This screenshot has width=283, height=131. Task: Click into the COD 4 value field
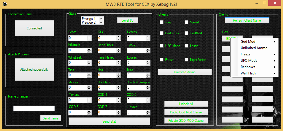coord(107,100)
